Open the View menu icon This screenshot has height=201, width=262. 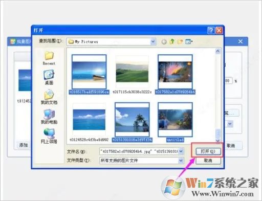(189, 41)
